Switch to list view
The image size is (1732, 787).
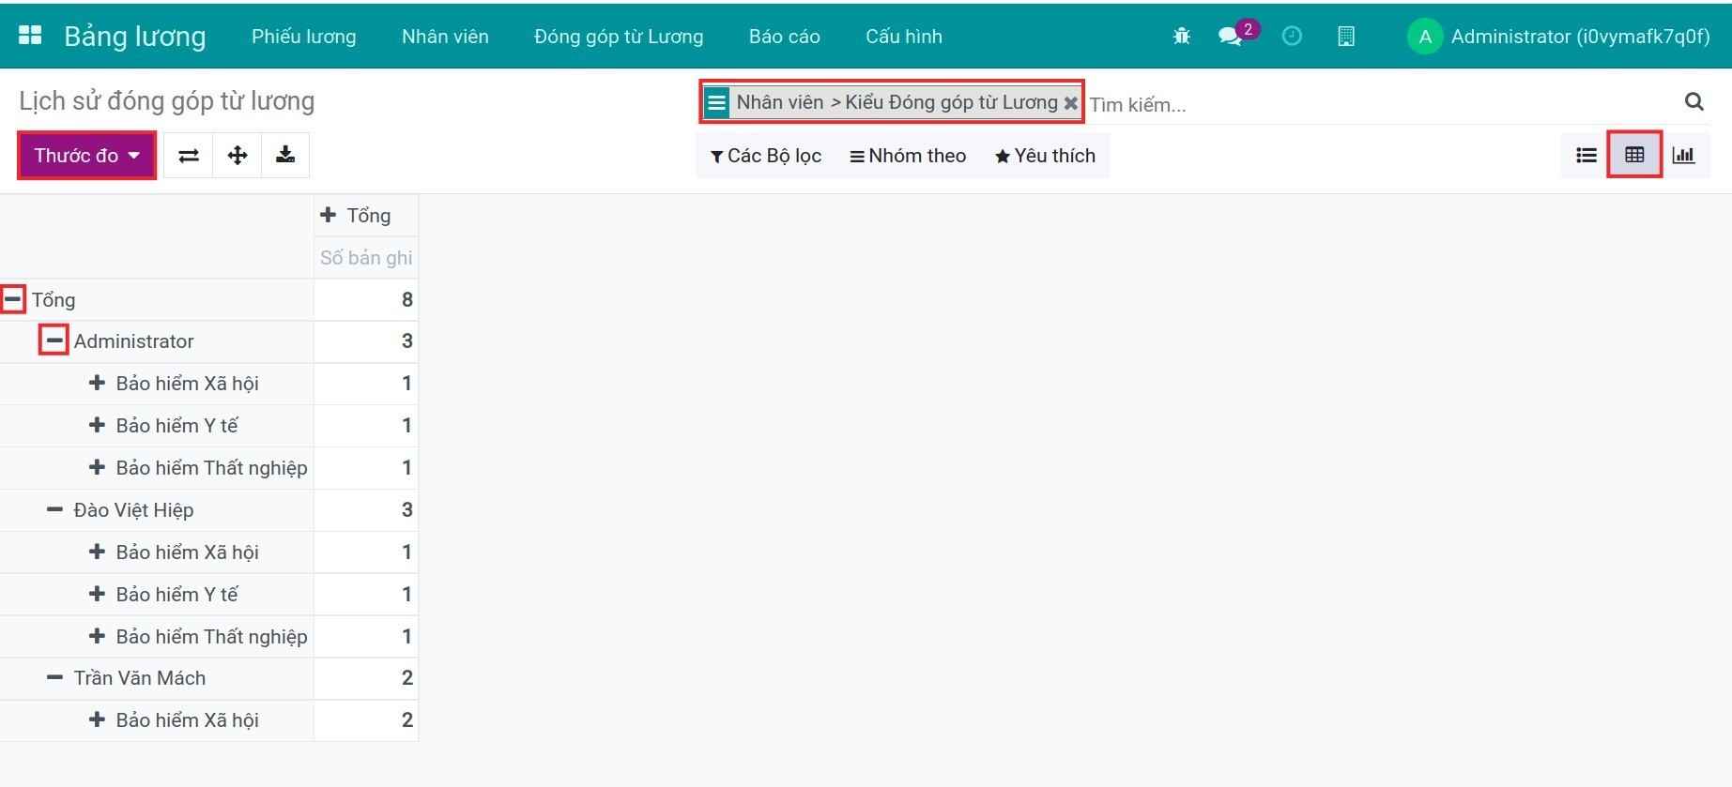click(x=1586, y=156)
